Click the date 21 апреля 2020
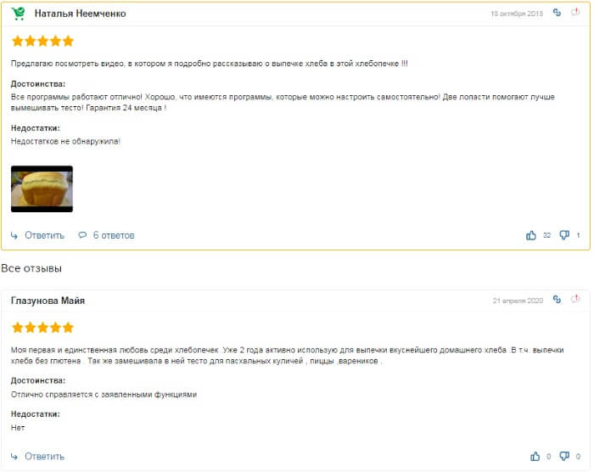The image size is (594, 472). [x=518, y=301]
